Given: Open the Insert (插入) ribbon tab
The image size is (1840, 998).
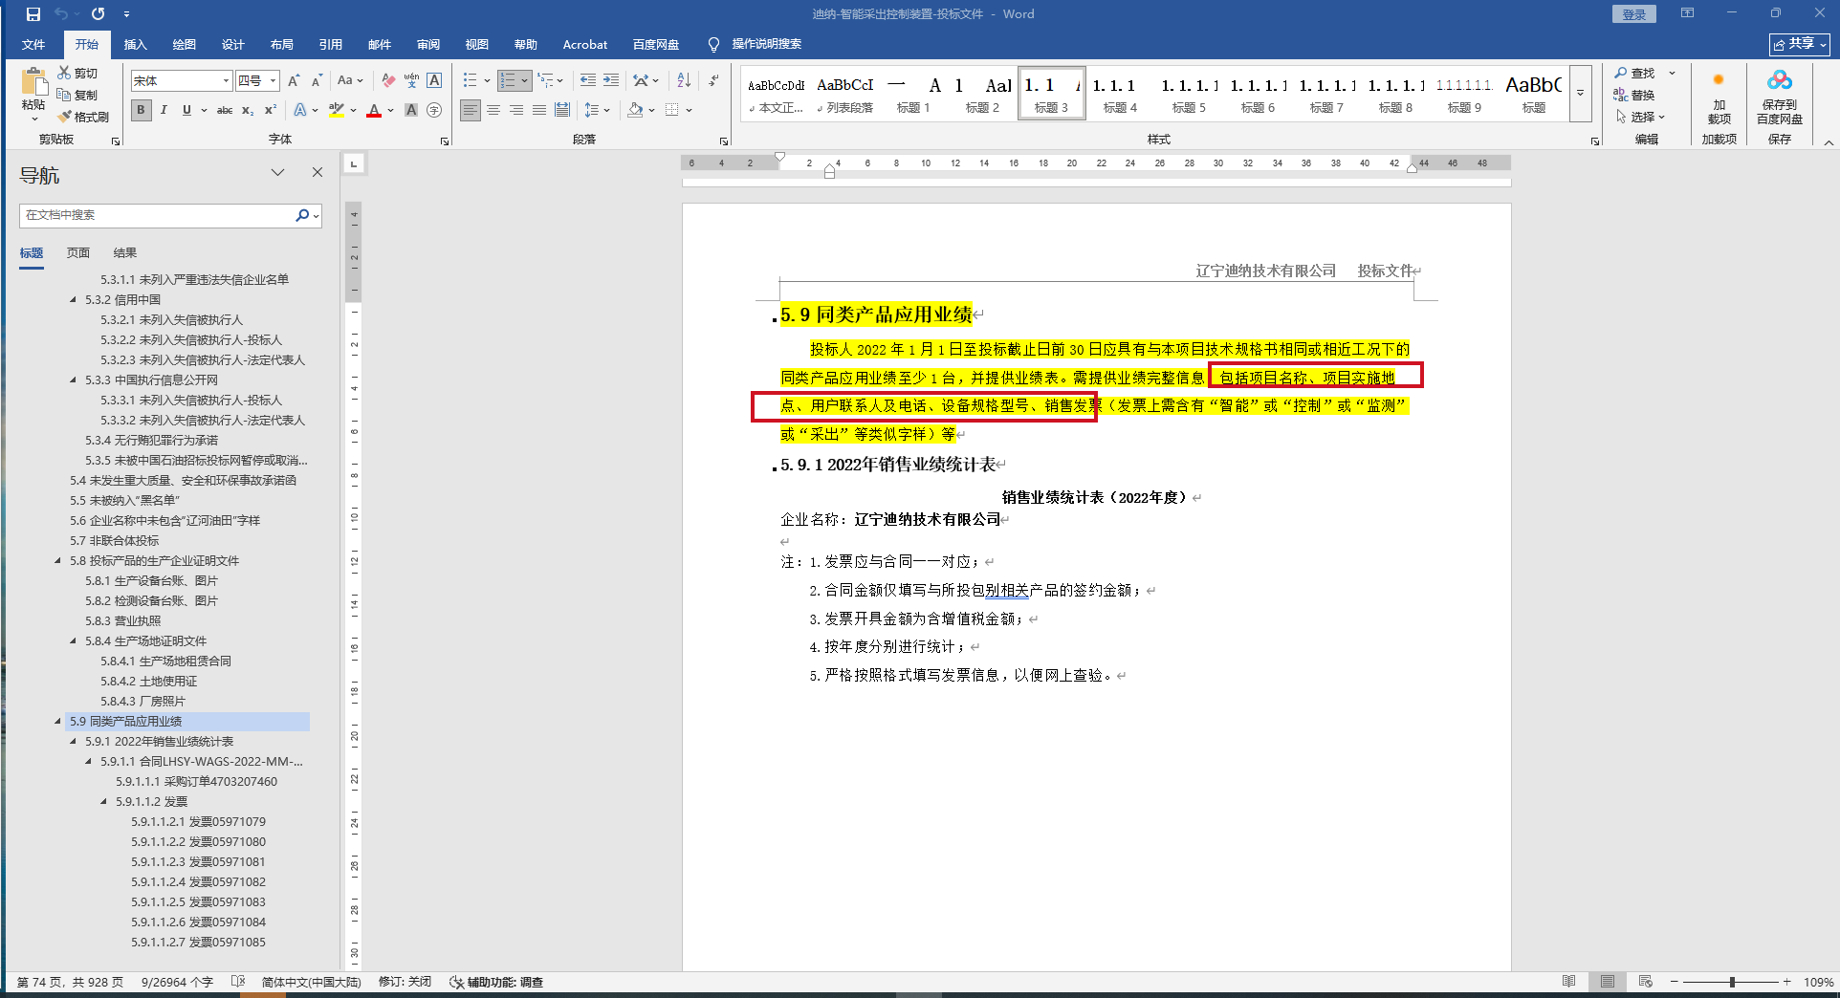Looking at the screenshot, I should tap(136, 44).
